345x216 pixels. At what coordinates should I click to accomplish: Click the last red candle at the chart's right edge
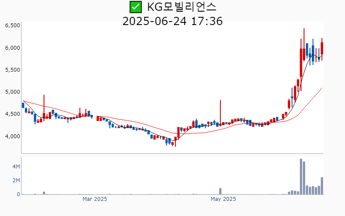[322, 48]
